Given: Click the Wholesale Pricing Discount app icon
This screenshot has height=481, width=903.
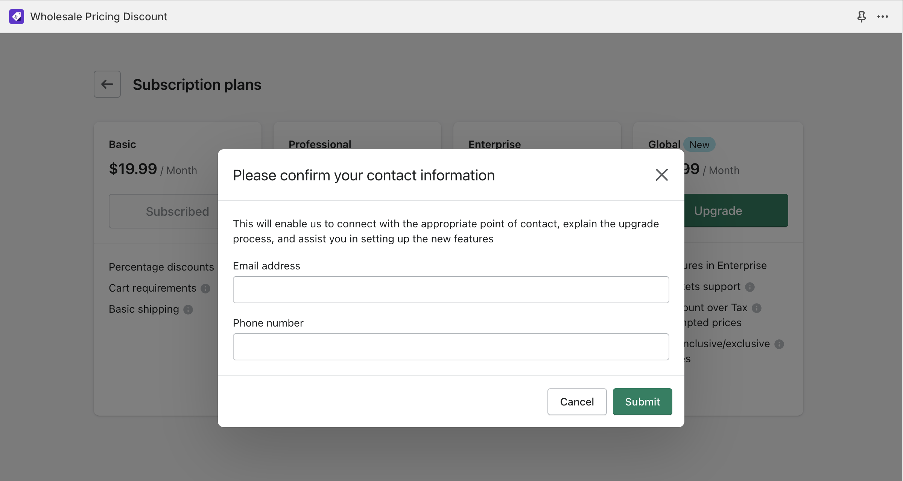Looking at the screenshot, I should tap(17, 17).
